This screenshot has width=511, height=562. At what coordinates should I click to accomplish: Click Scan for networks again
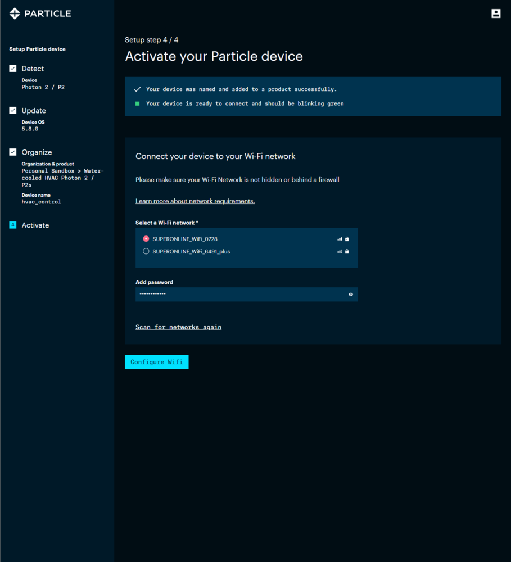pyautogui.click(x=178, y=327)
